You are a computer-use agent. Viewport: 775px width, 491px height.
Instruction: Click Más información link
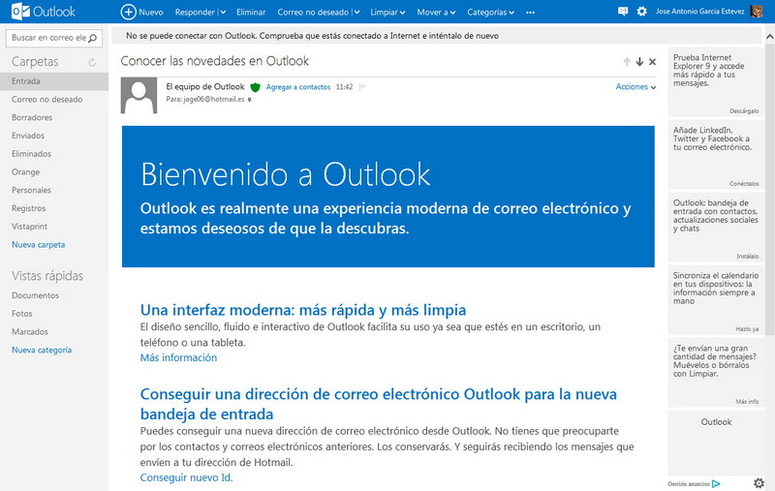[x=178, y=357]
